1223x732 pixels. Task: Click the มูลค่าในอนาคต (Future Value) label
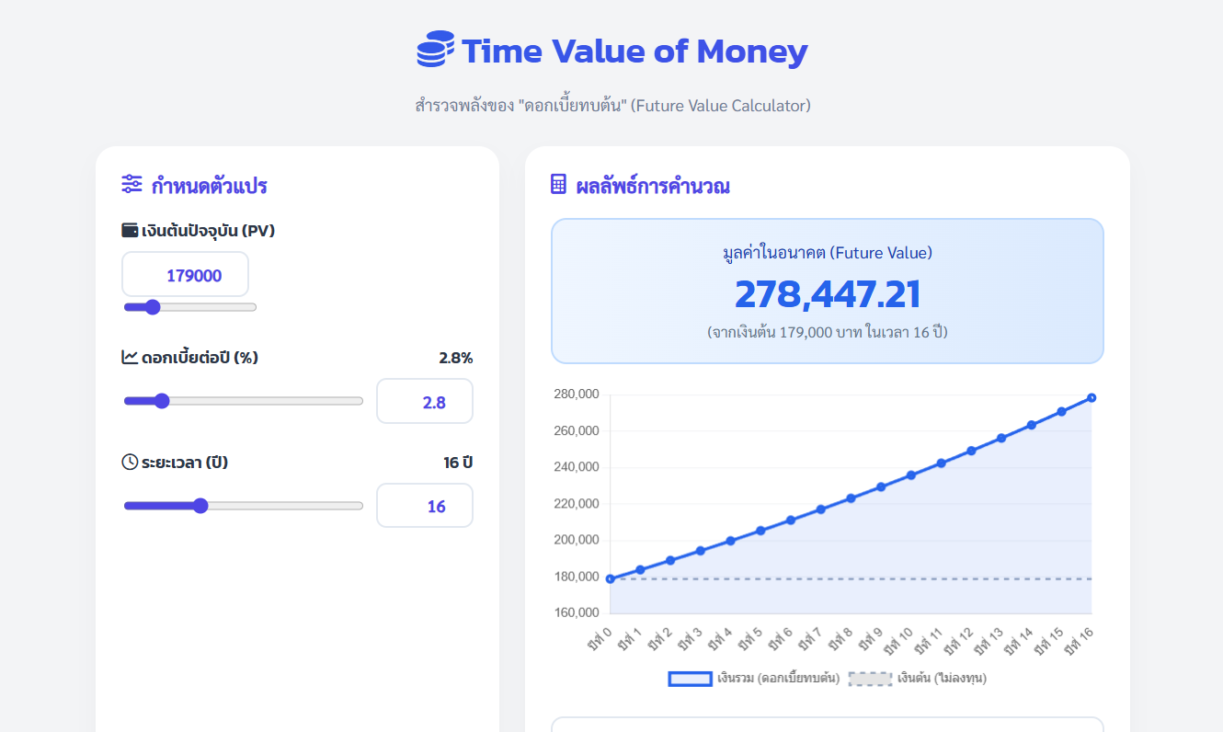tap(828, 253)
